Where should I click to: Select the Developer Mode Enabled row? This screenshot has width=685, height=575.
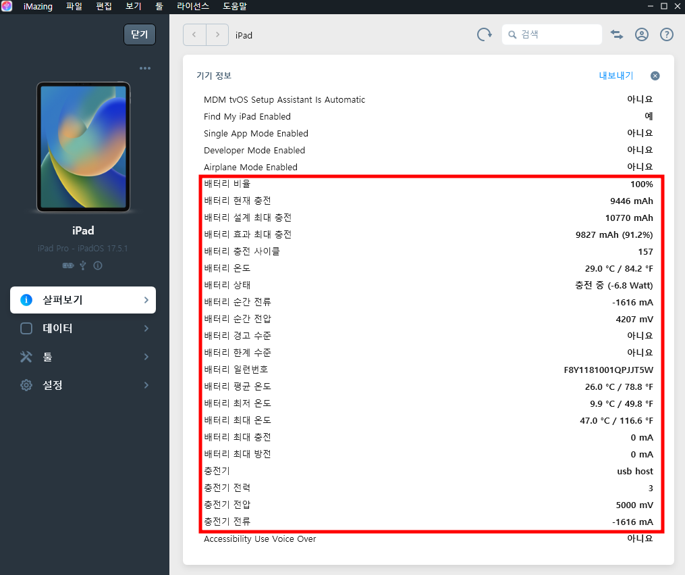tap(428, 150)
